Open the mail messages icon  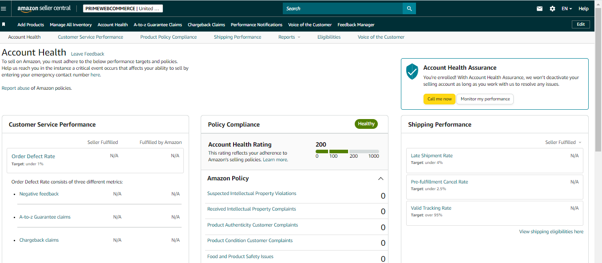pos(539,8)
